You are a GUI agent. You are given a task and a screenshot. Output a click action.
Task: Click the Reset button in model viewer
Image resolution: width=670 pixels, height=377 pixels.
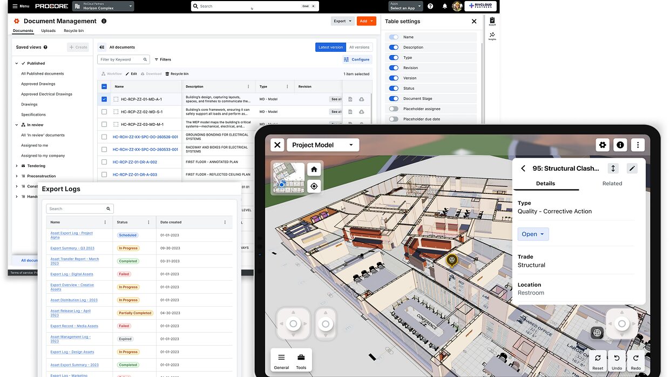tap(598, 361)
